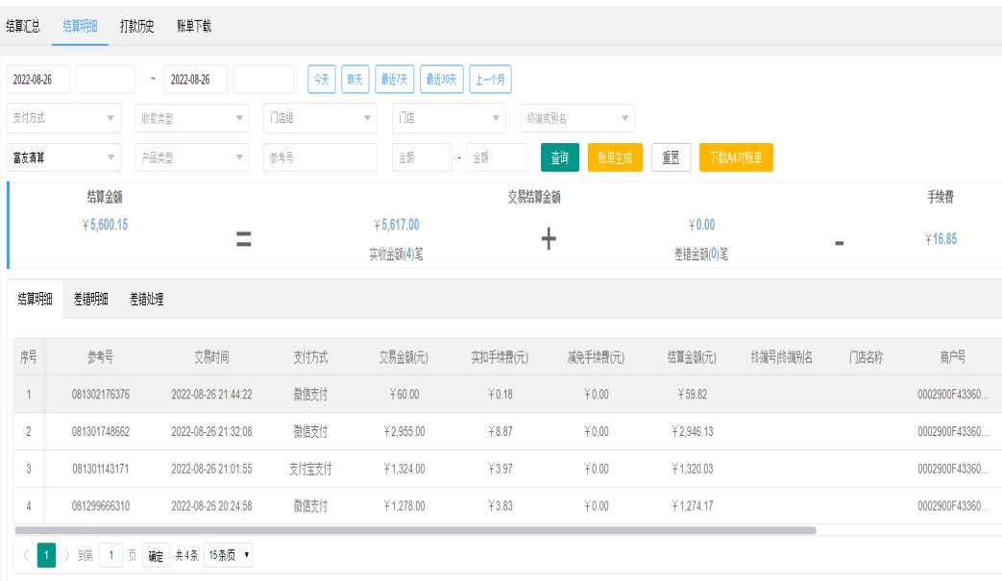Click the 账单生成 button
1002x581 pixels.
pyautogui.click(x=615, y=157)
